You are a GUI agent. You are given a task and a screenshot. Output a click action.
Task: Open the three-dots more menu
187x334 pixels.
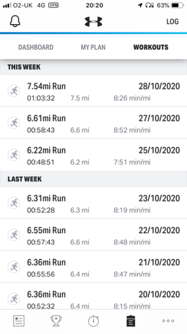click(x=168, y=321)
